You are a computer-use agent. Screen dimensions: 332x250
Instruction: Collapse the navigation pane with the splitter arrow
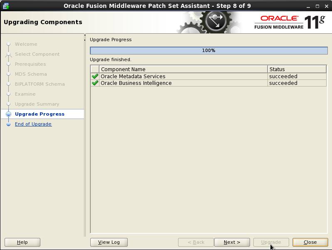85,35
